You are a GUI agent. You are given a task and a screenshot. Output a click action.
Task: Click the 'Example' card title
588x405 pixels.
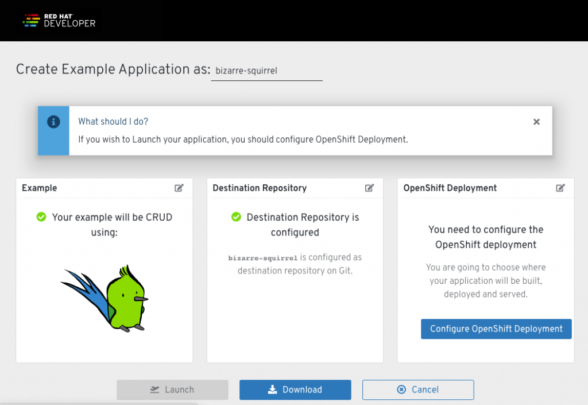click(40, 188)
